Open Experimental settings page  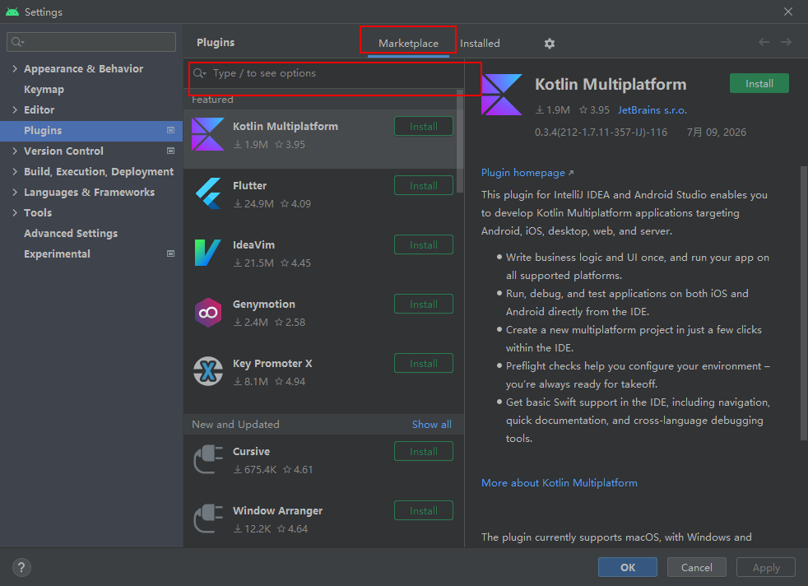tap(57, 254)
